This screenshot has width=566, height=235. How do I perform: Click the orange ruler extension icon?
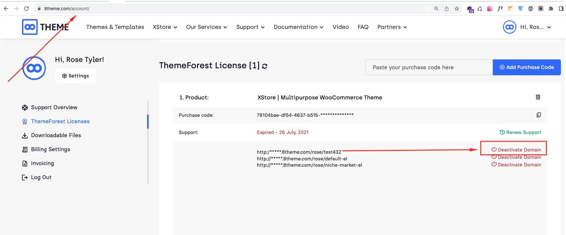pos(510,9)
